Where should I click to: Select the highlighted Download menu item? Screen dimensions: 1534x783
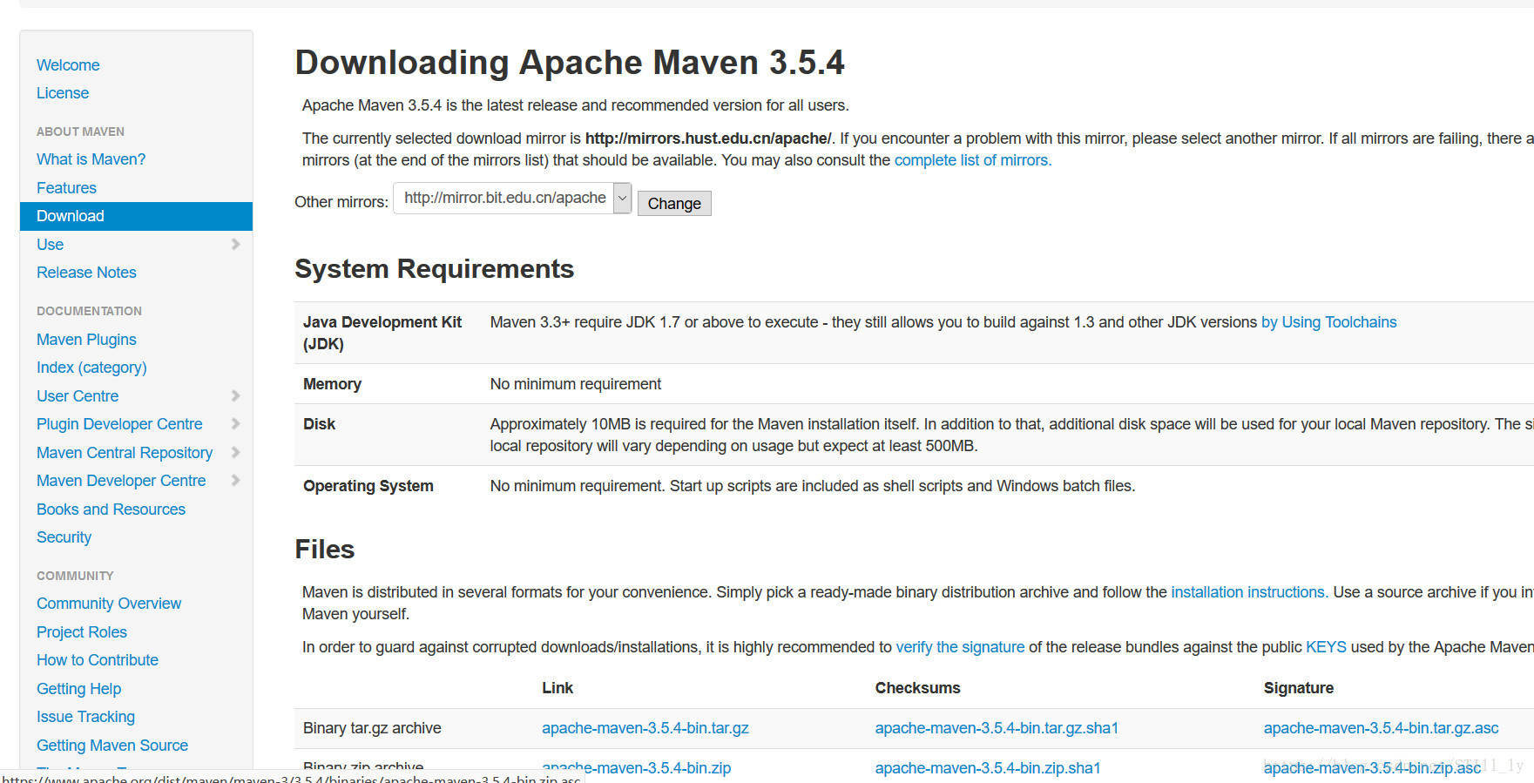click(136, 216)
